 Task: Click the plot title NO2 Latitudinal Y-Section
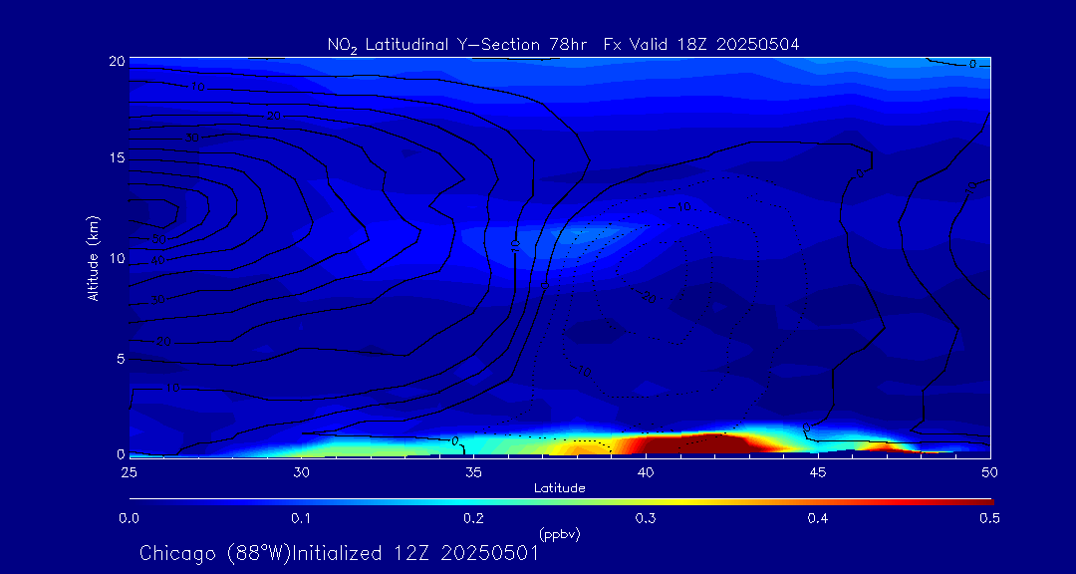[x=563, y=45]
